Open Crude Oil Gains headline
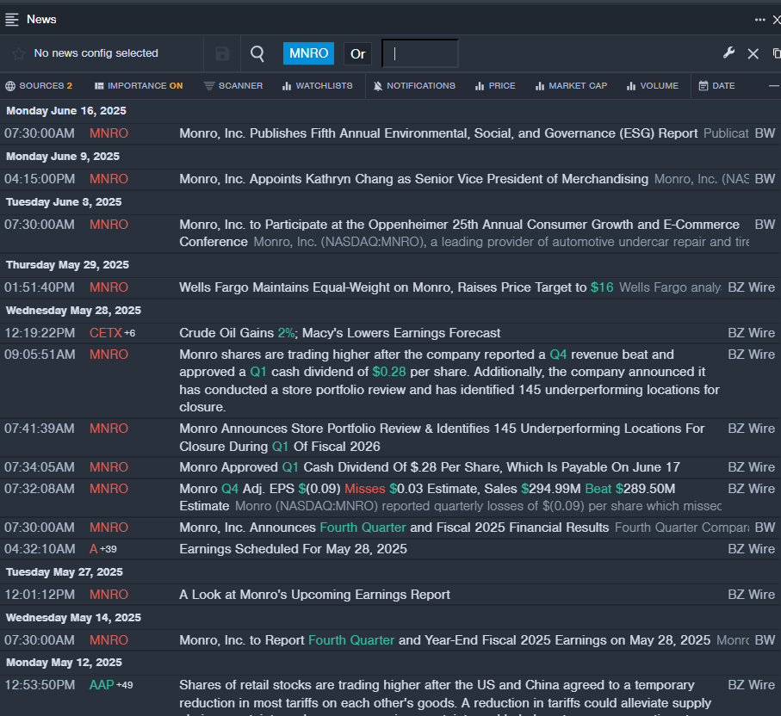Screen dimensions: 781x716 339,333
